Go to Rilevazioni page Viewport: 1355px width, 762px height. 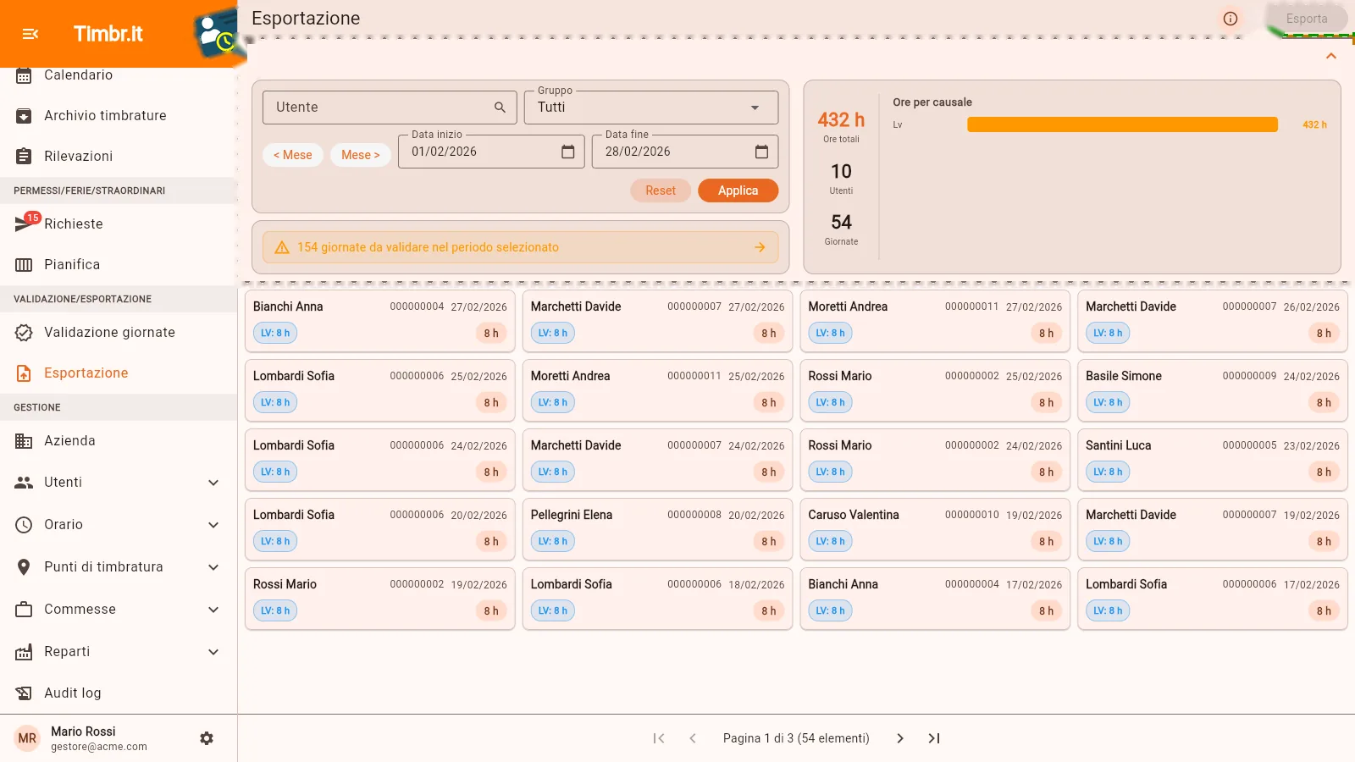click(x=119, y=157)
